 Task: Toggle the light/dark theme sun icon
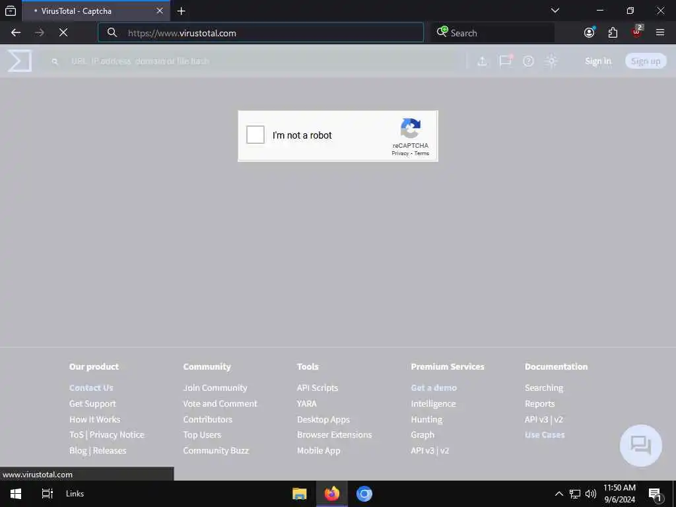pos(551,61)
